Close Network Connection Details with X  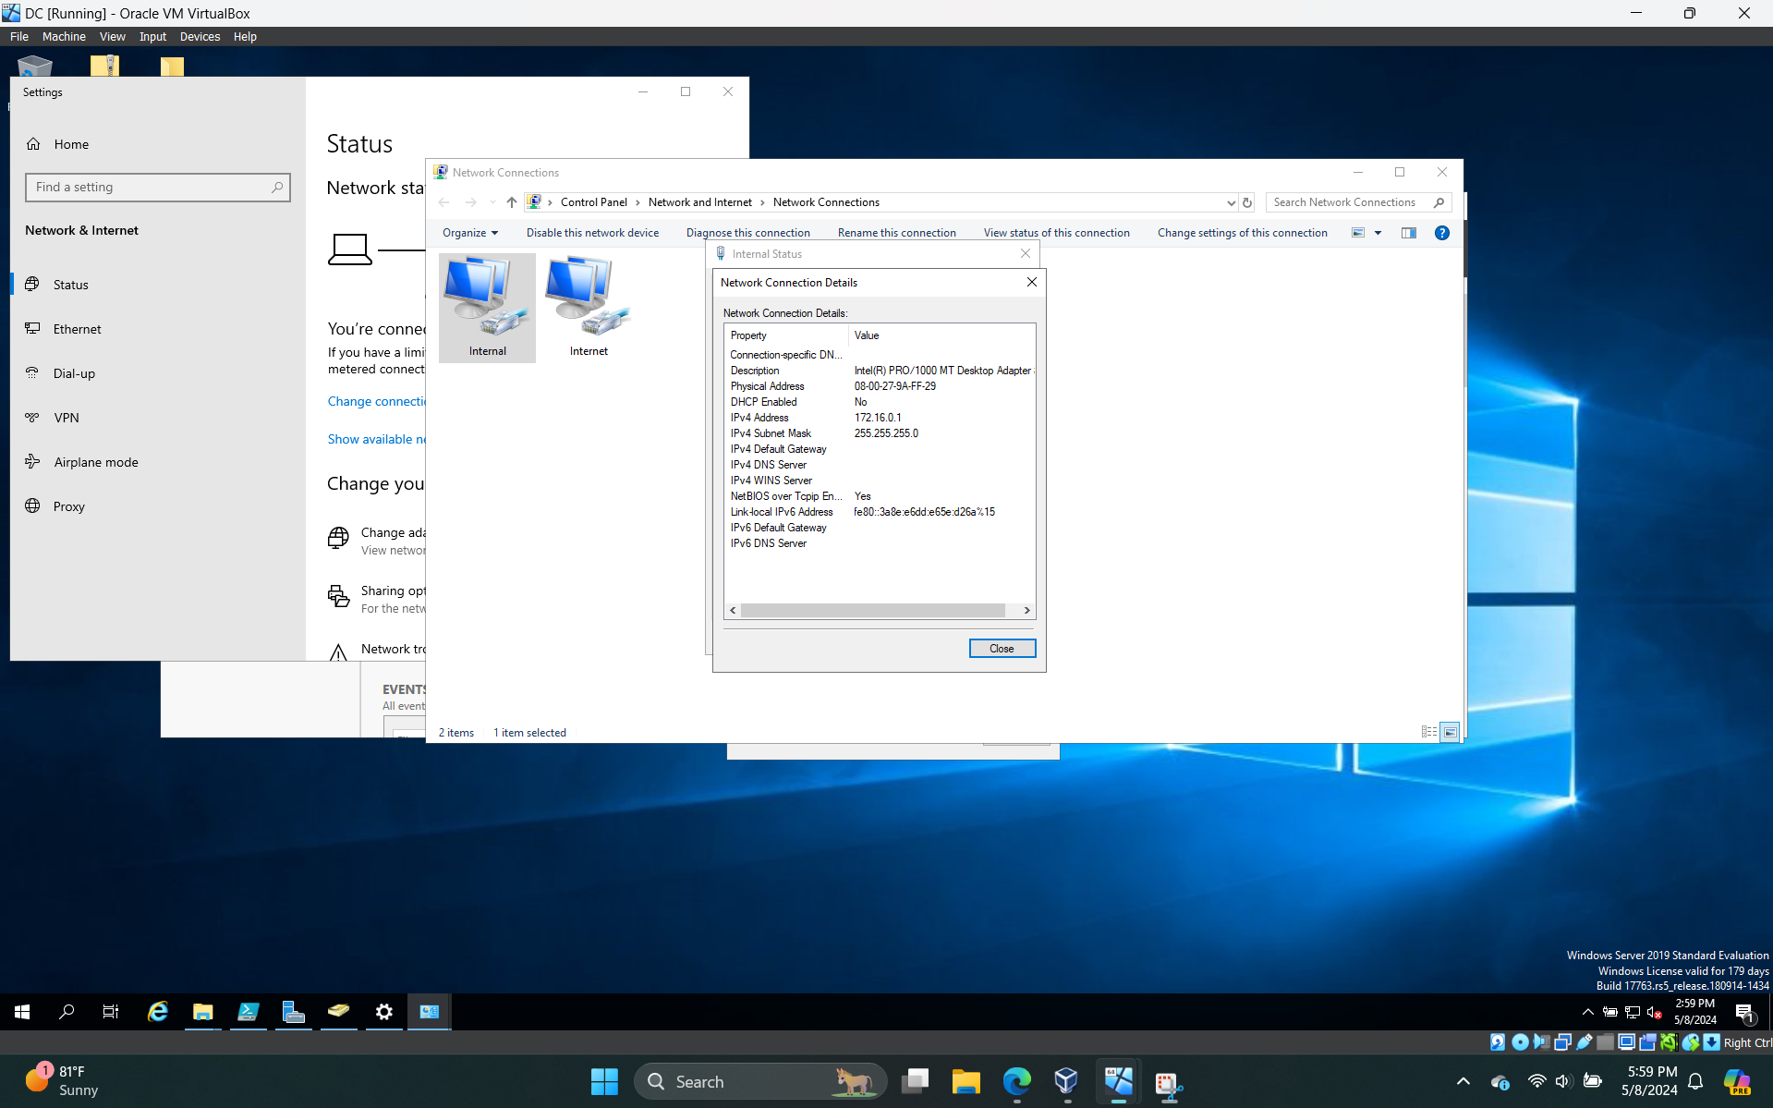(x=1031, y=283)
